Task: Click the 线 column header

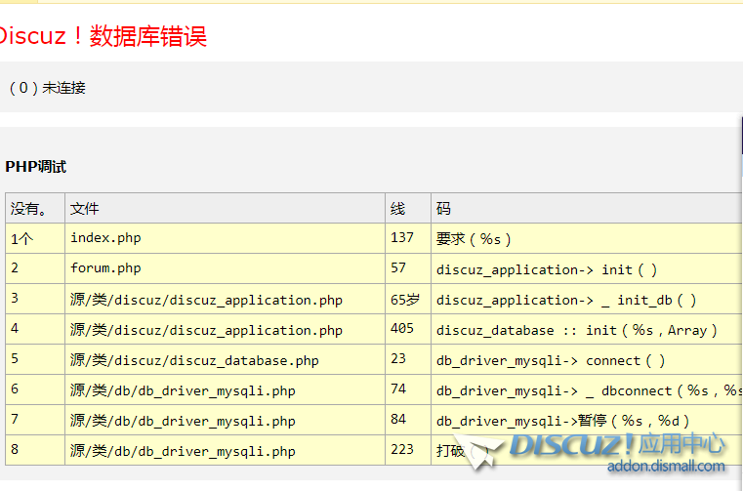Action: (x=397, y=209)
